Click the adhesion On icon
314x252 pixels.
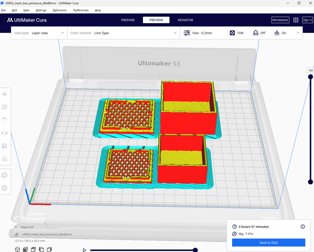click(x=277, y=33)
